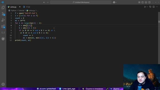Click line number 1 in the gutter
This screenshot has height=90, width=160.
11,13
